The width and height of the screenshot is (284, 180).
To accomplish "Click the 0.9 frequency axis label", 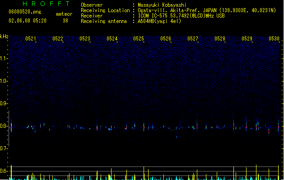I will pyautogui.click(x=4, y=103).
